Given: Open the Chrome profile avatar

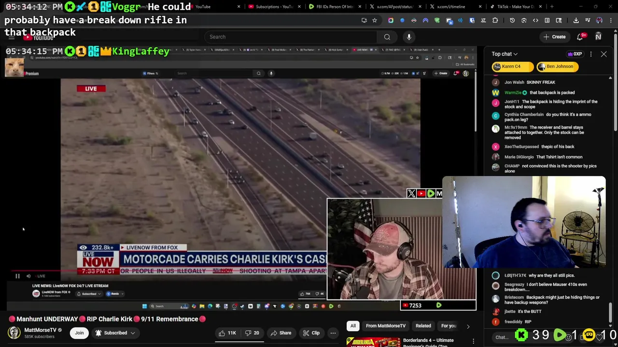Looking at the screenshot, I should 599,20.
